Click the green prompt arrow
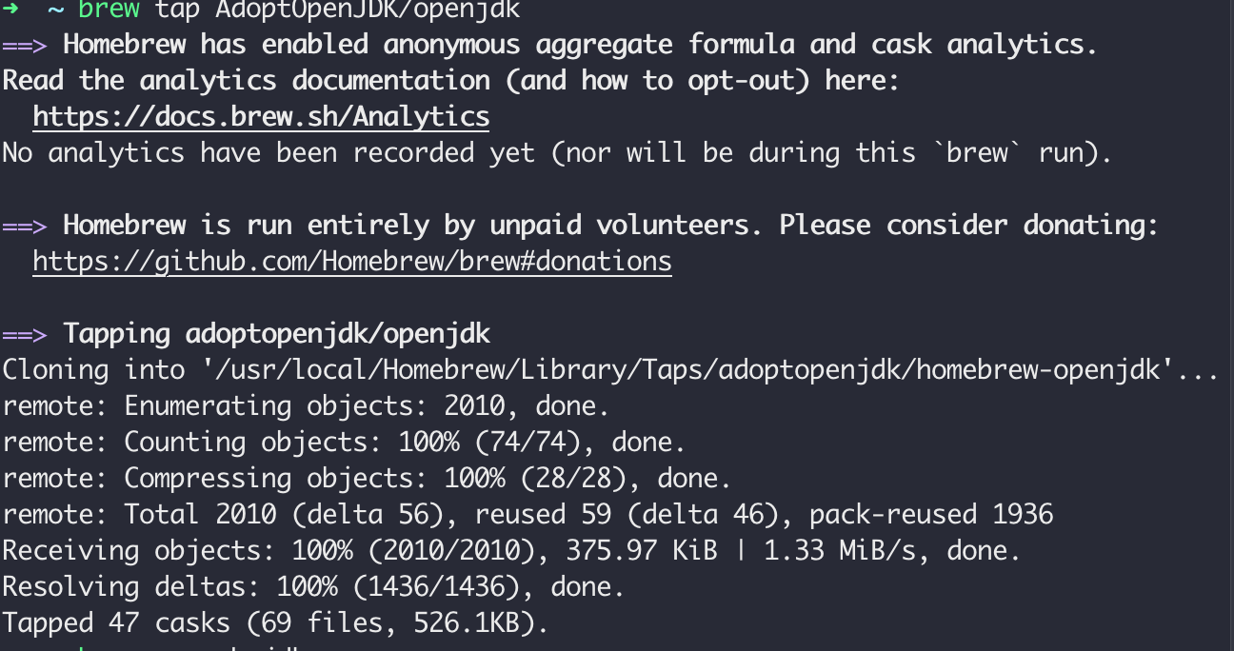This screenshot has height=651, width=1234. coord(10,9)
